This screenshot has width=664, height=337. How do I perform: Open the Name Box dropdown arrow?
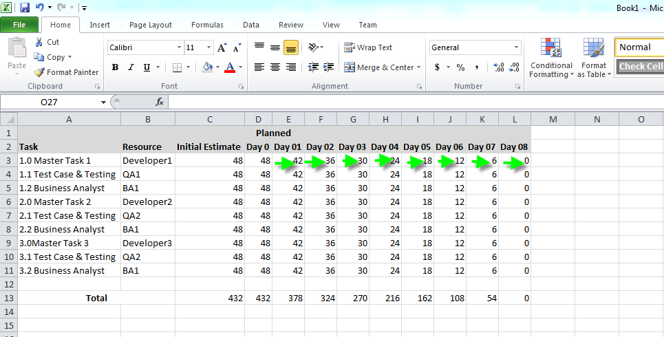[103, 102]
